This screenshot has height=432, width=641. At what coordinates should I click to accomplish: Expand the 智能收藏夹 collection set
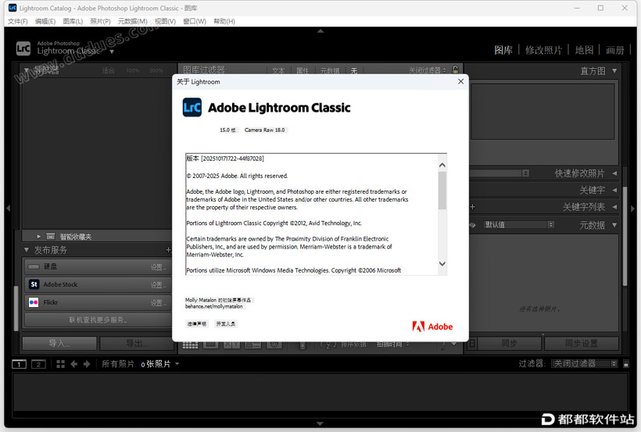pos(38,236)
